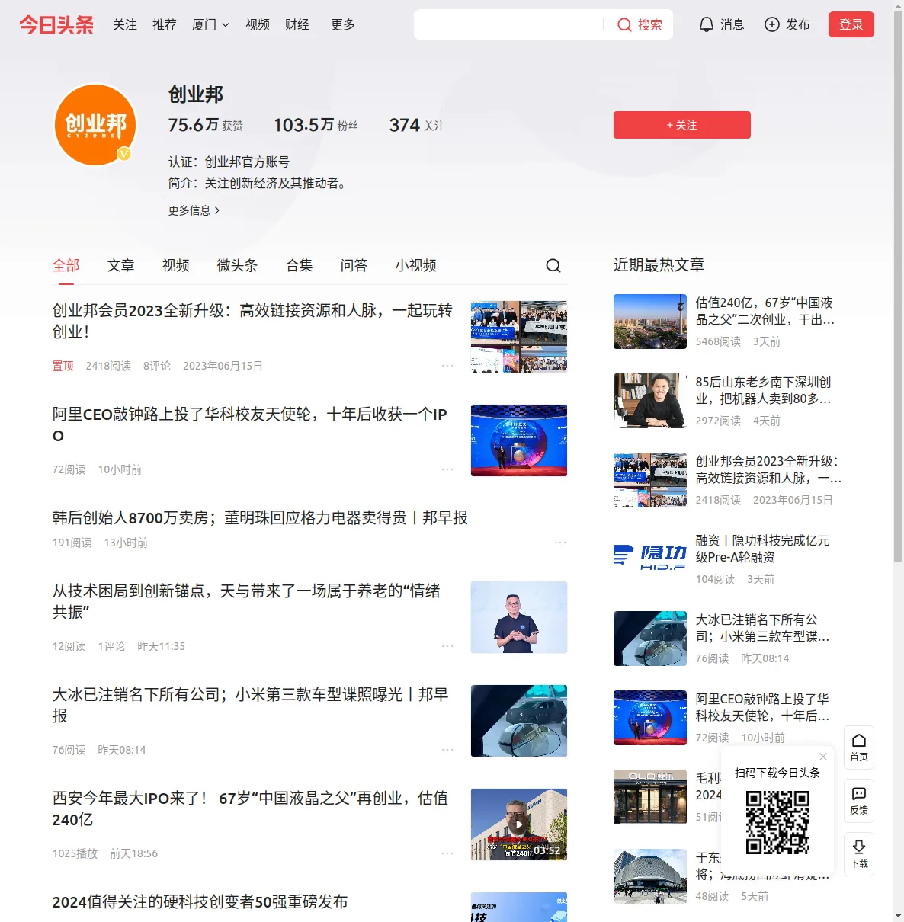This screenshot has height=922, width=904.
Task: Open article 大冰已注销名下所有公司 in feed
Action: [251, 705]
